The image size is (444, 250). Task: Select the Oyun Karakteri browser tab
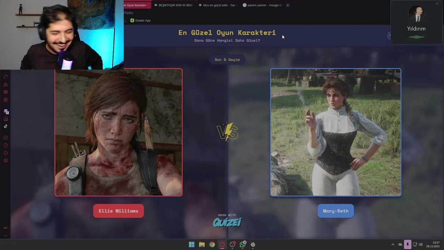point(137,5)
